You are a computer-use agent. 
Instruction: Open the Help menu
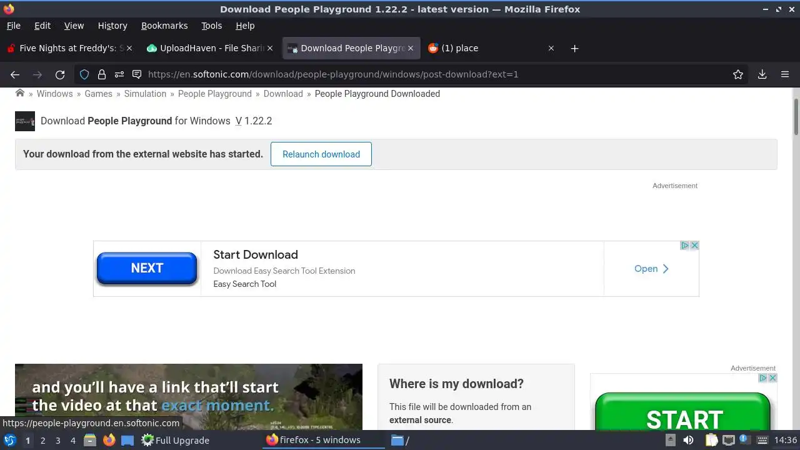click(x=245, y=26)
